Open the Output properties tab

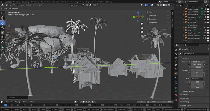(176, 58)
